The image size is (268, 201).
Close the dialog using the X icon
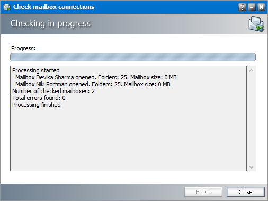[261, 7]
